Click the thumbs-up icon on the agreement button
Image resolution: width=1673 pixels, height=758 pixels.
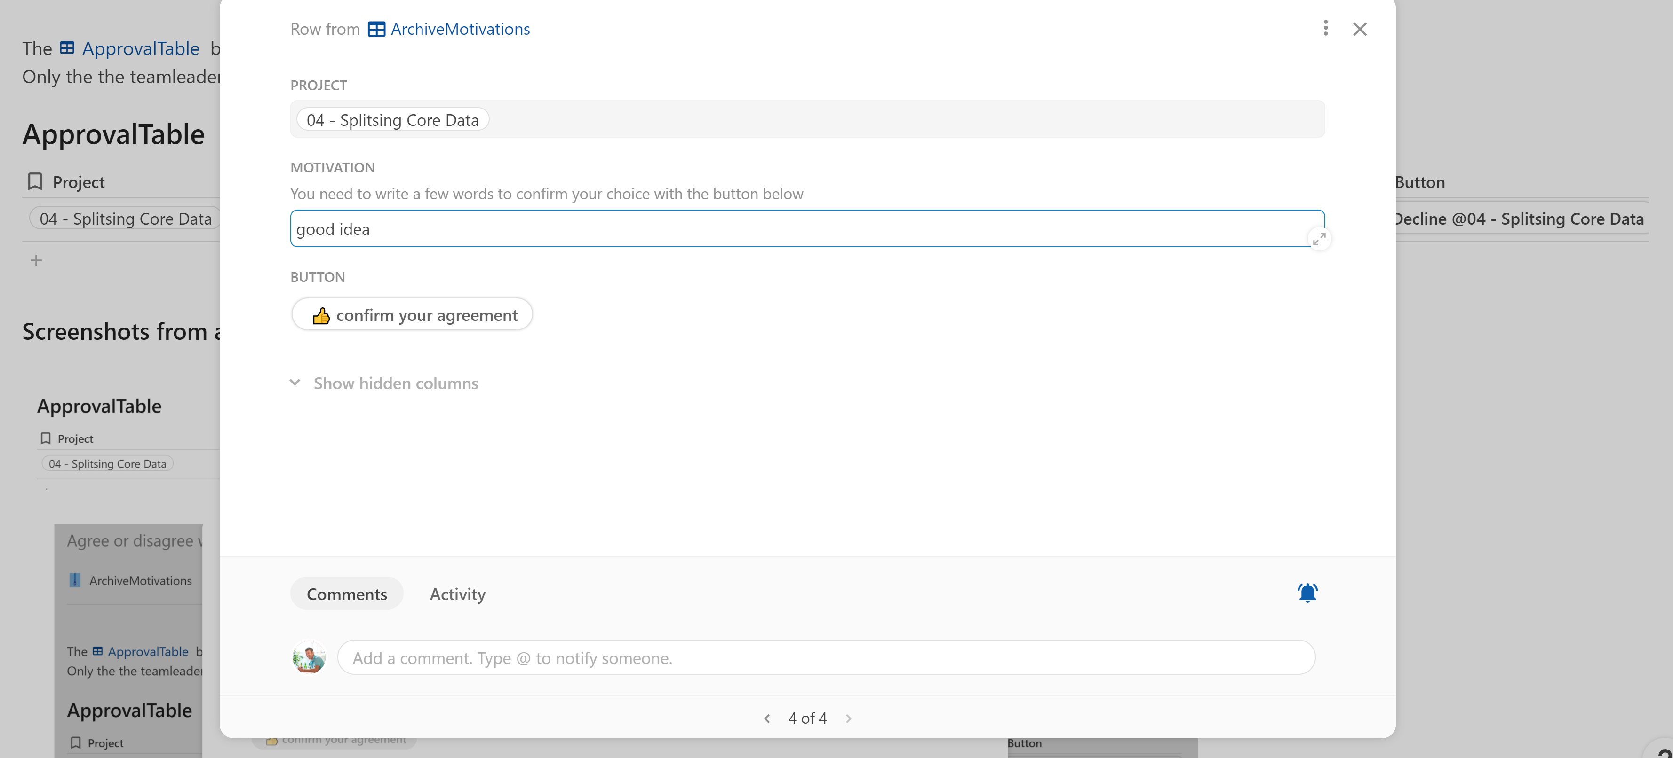[x=321, y=315]
